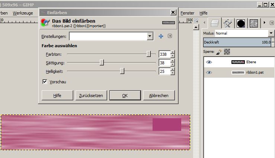Select the Ebene layer row

pos(239,62)
